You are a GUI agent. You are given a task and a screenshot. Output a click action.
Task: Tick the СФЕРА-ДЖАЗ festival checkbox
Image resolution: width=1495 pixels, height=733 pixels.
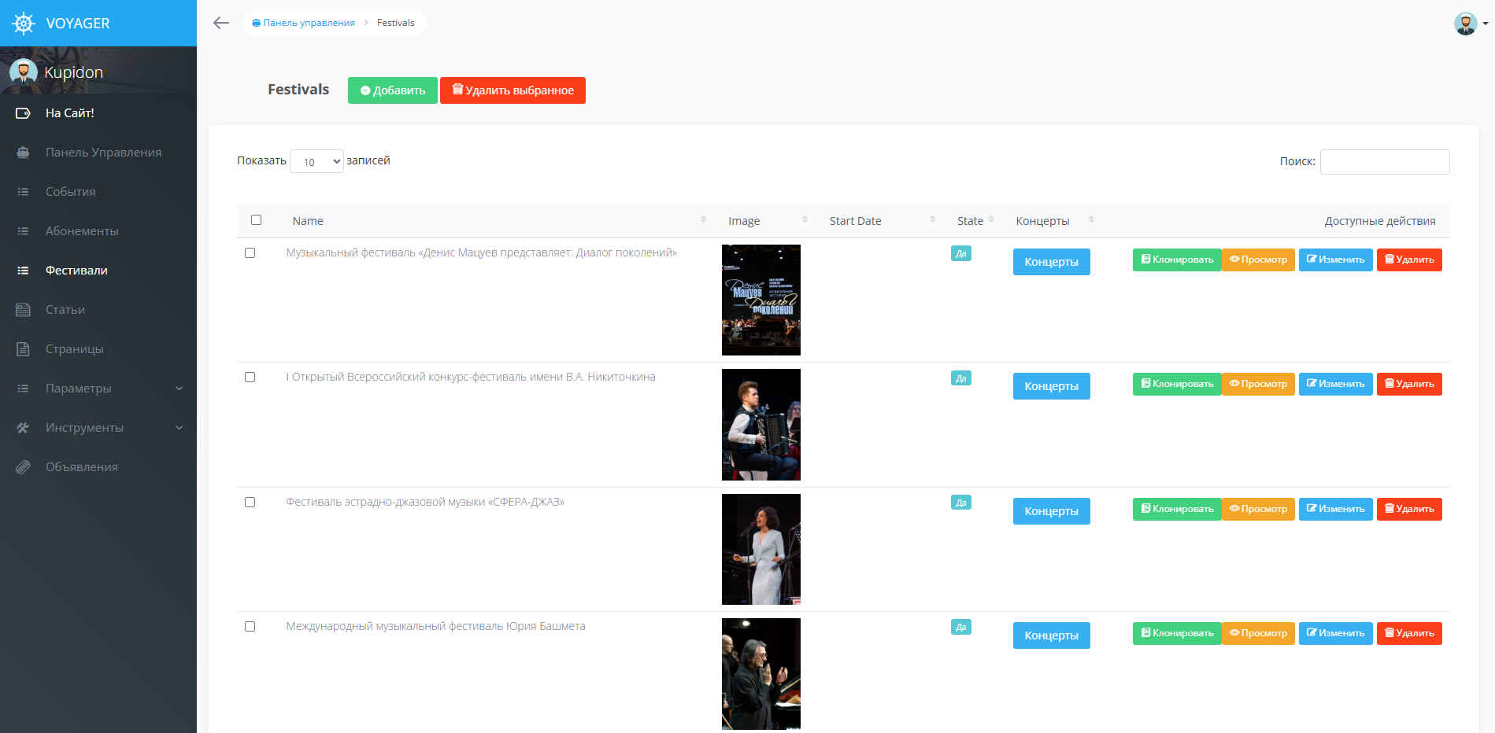(250, 503)
